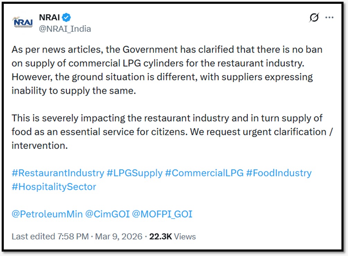348x256 pixels.
Task: Follow the #FoodIndustry hashtag link
Action: 279,173
